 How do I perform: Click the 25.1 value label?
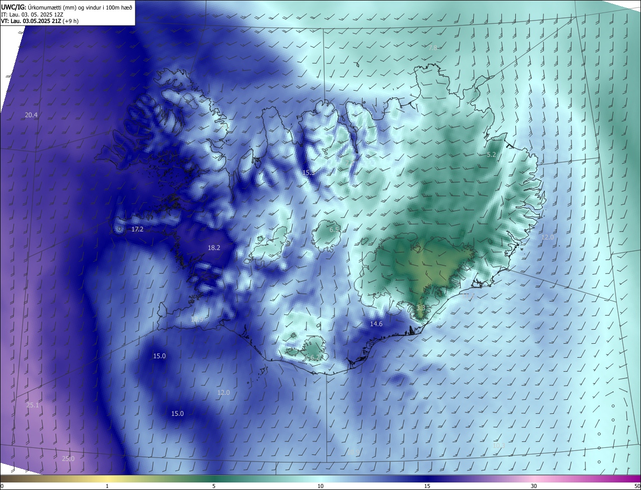pyautogui.click(x=32, y=405)
